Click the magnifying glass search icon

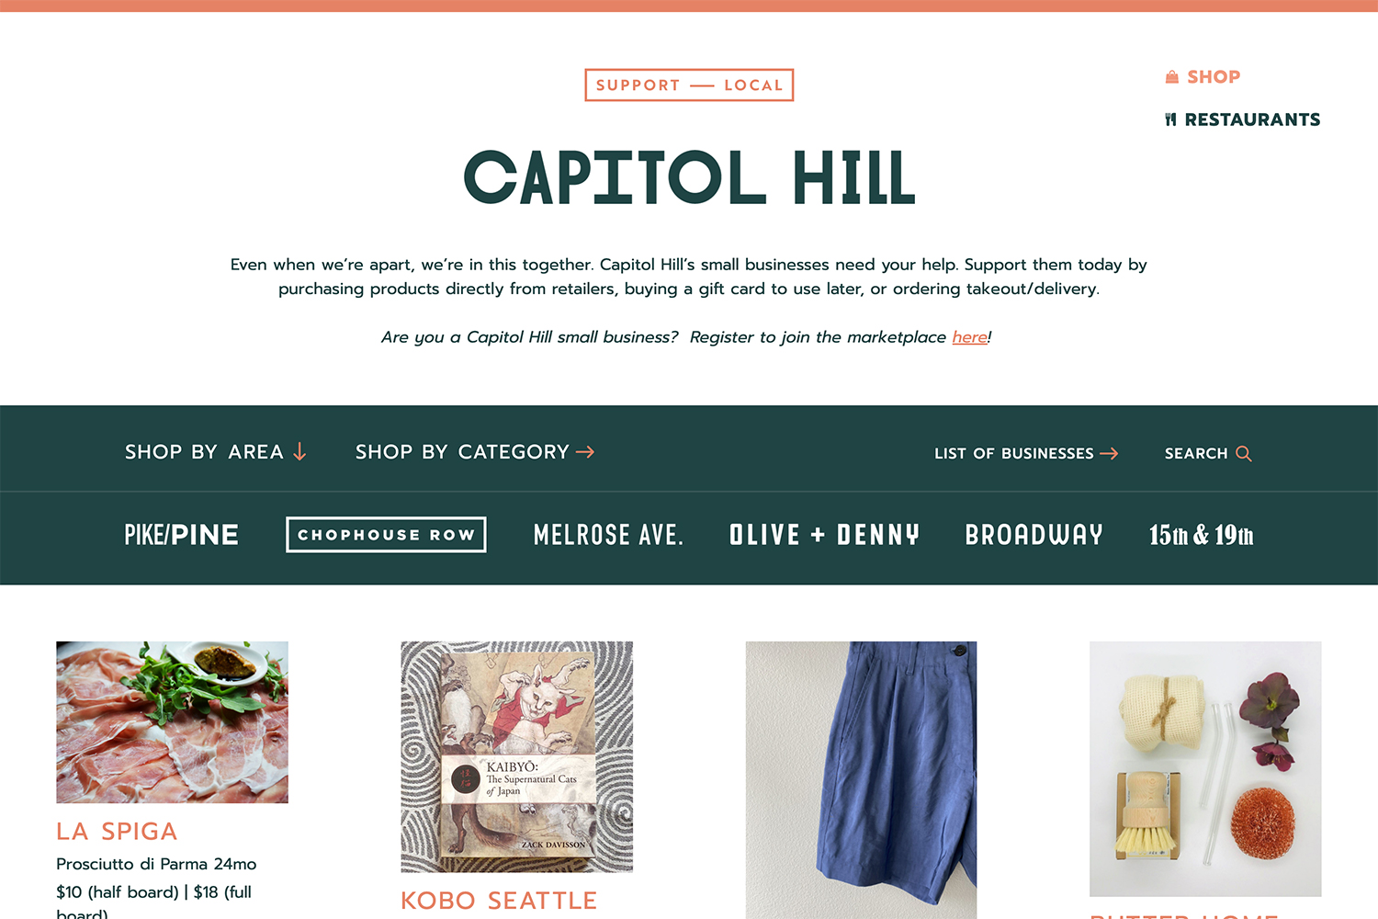pyautogui.click(x=1244, y=453)
